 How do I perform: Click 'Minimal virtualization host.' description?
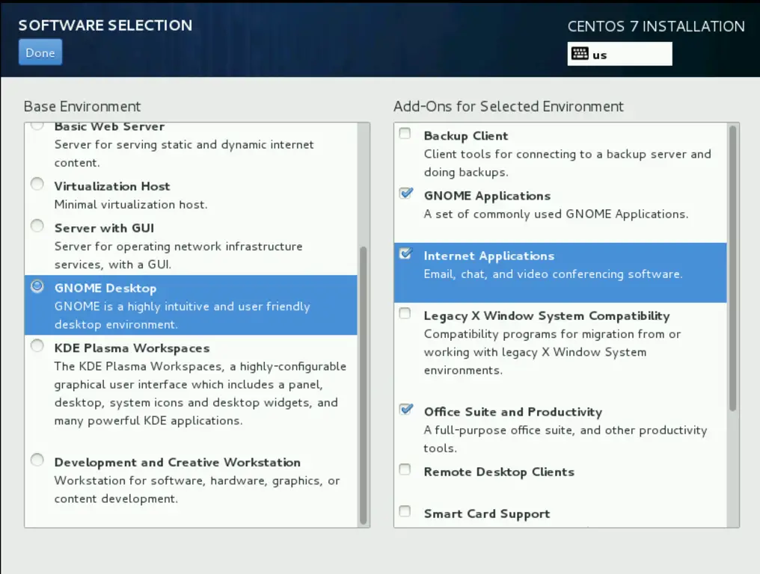click(x=131, y=204)
